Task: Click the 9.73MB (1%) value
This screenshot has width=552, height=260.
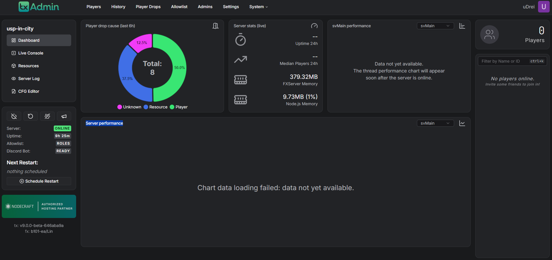Action: [300, 97]
